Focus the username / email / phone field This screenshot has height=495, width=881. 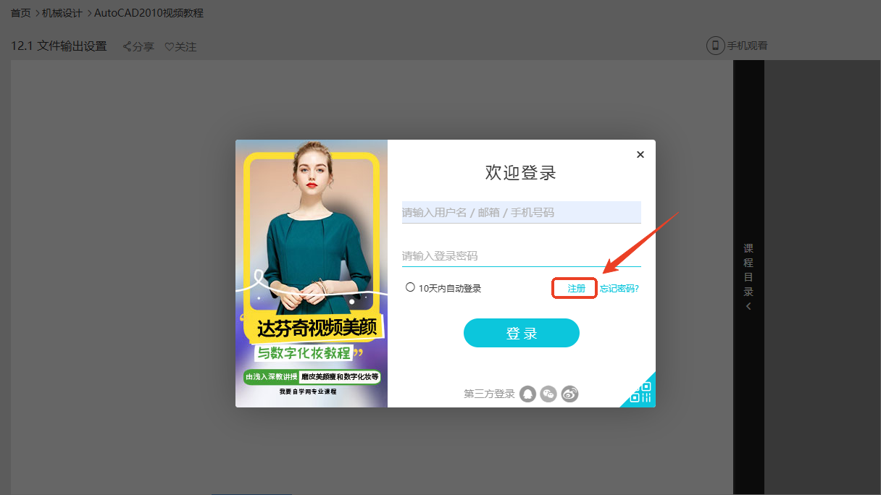(521, 212)
